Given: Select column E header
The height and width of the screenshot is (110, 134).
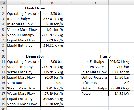Looking at the screenshot, I should tap(119, 3).
